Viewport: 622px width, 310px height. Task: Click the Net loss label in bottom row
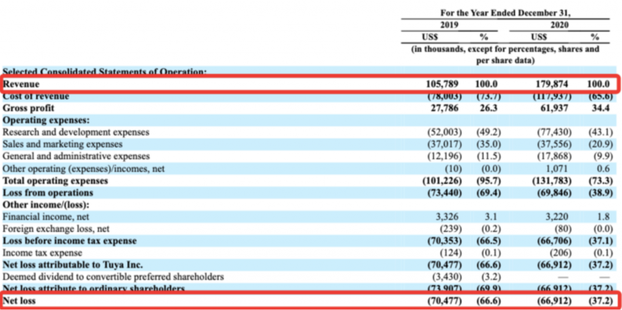(20, 300)
